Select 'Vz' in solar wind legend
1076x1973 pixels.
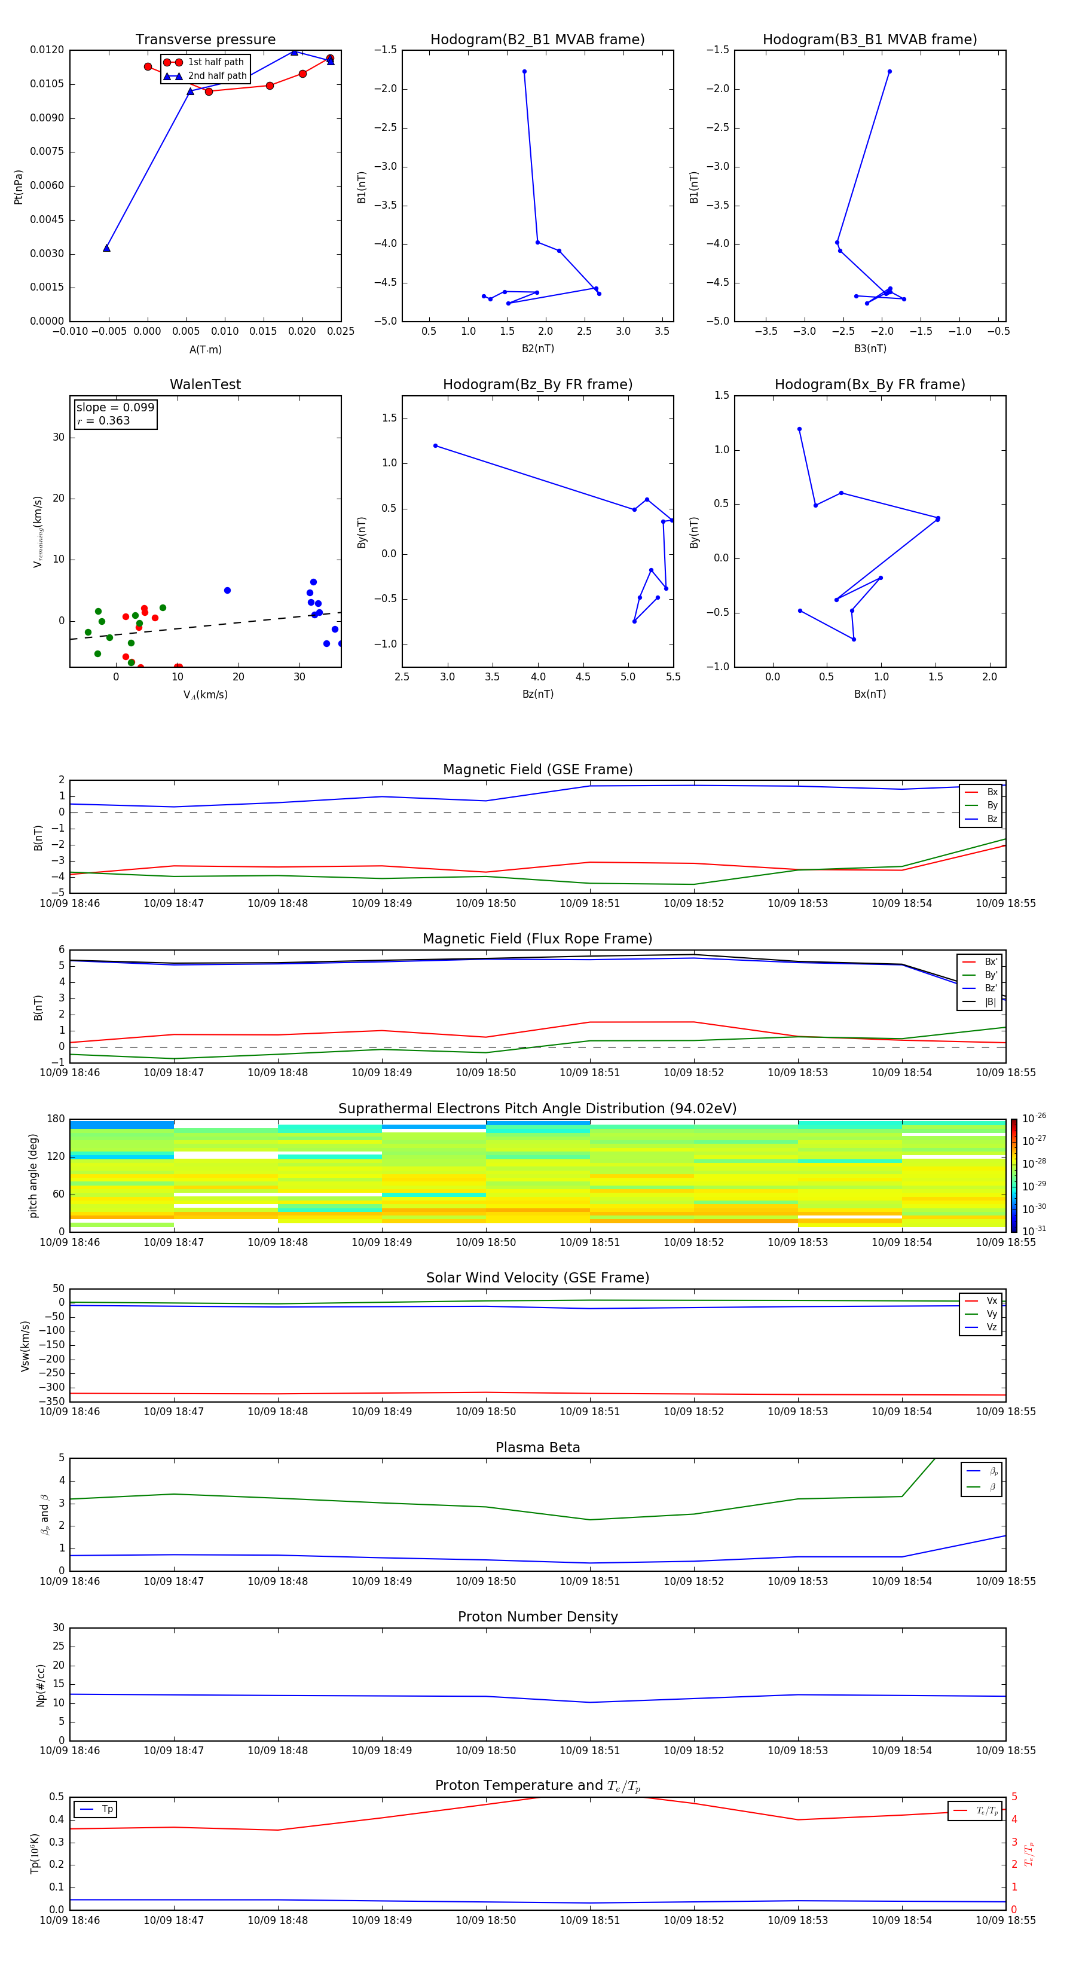coord(981,1327)
